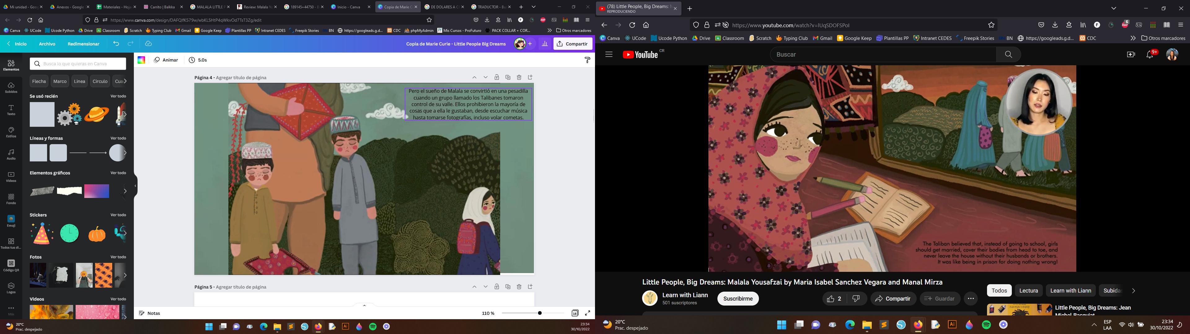Show more shape chips after Circulo

coord(125,81)
